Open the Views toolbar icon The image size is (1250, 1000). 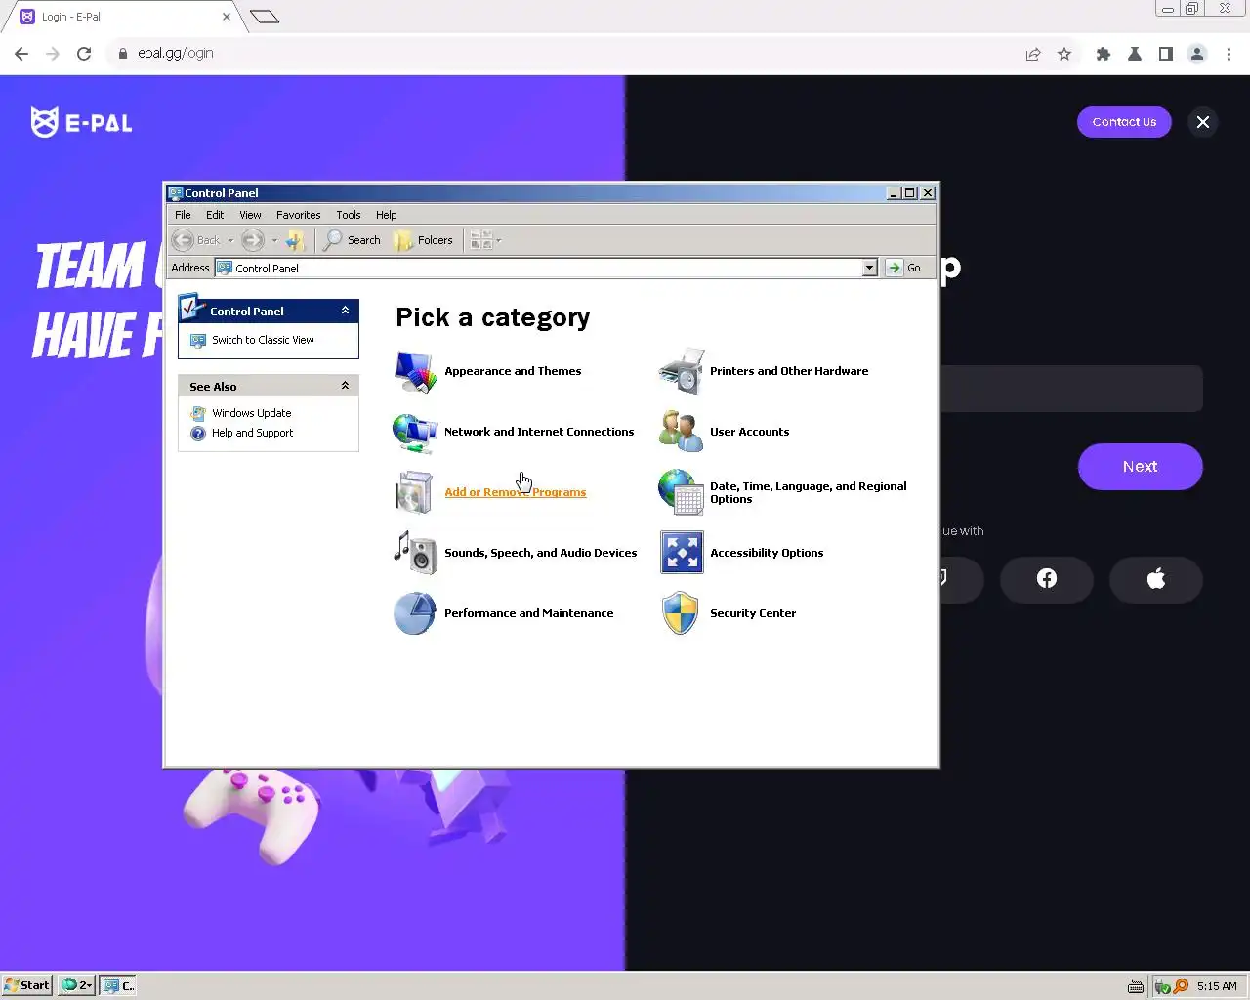[x=480, y=240]
